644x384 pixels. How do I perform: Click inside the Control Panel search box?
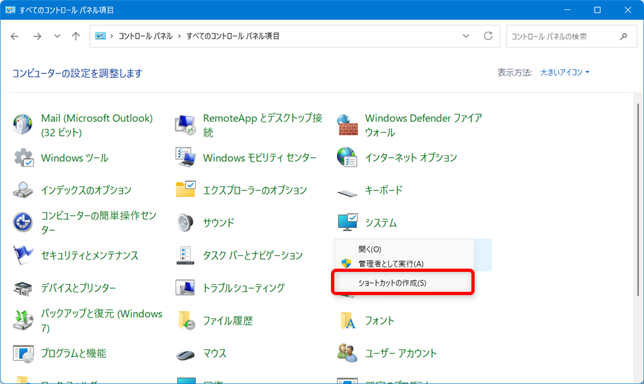coord(567,36)
